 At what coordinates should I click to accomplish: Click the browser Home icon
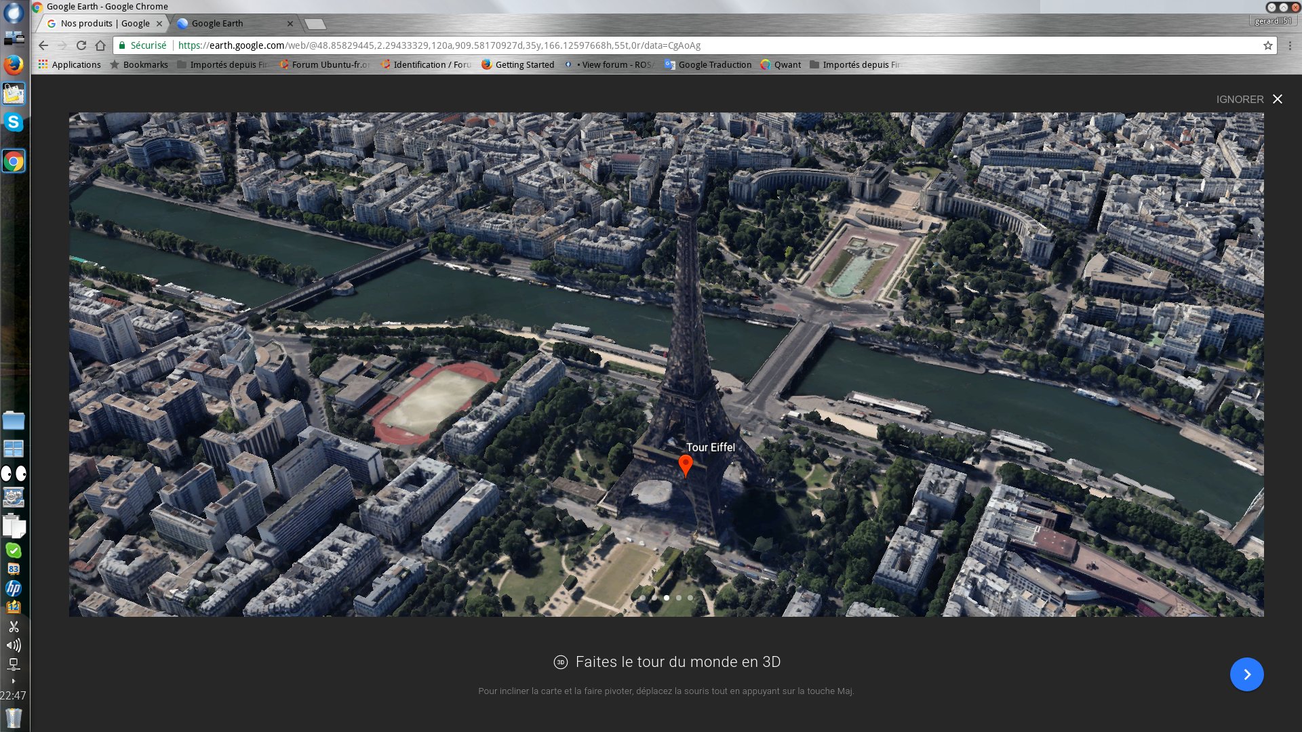(100, 45)
